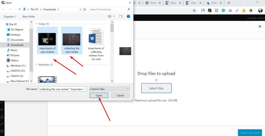The height and width of the screenshot is (136, 265).
Task: Click This PC in the address breadcrumb
Action: pos(35,9)
